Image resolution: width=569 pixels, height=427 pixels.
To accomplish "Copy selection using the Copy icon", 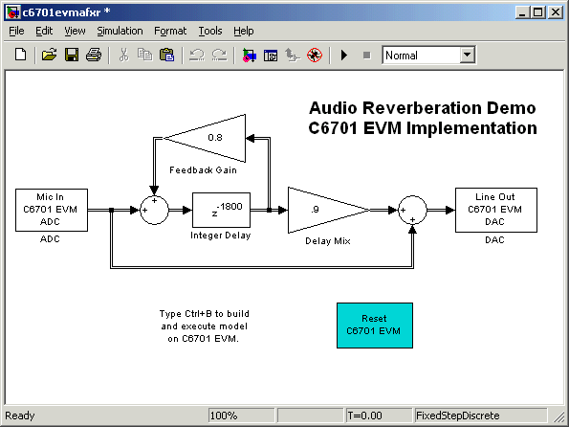I will [144, 56].
